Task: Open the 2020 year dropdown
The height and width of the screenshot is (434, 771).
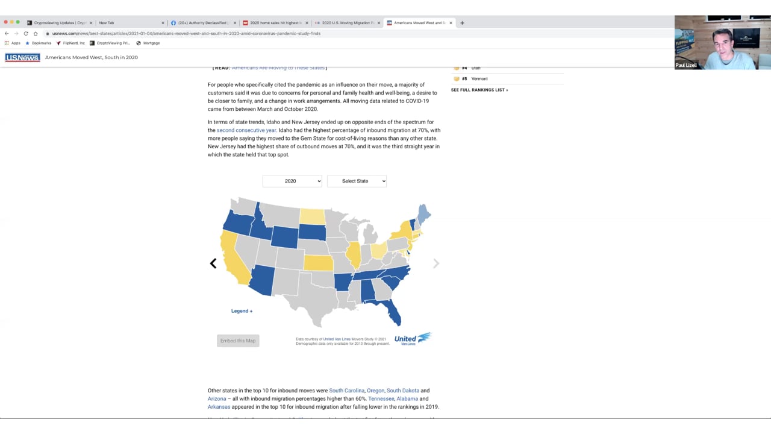Action: (x=292, y=181)
